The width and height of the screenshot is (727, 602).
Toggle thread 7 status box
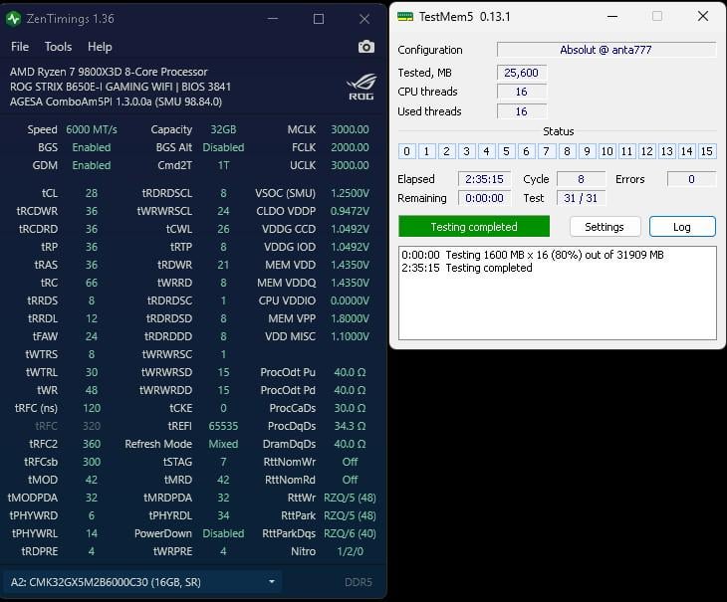coord(547,151)
